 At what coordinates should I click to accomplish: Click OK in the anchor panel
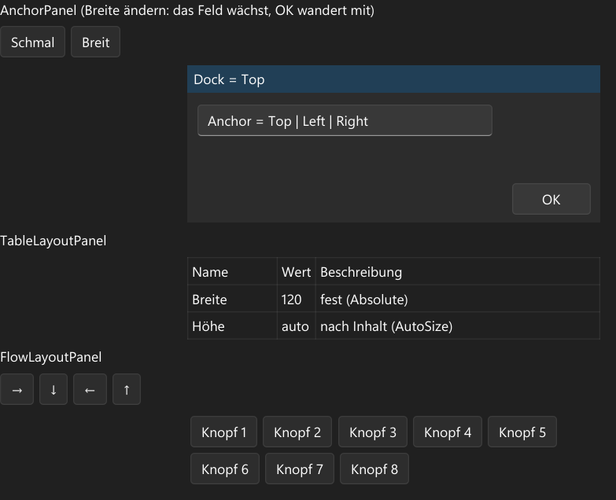[551, 199]
